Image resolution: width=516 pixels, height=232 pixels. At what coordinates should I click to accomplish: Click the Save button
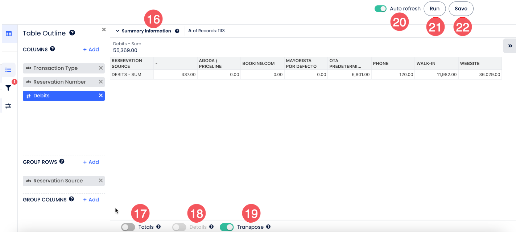461,9
